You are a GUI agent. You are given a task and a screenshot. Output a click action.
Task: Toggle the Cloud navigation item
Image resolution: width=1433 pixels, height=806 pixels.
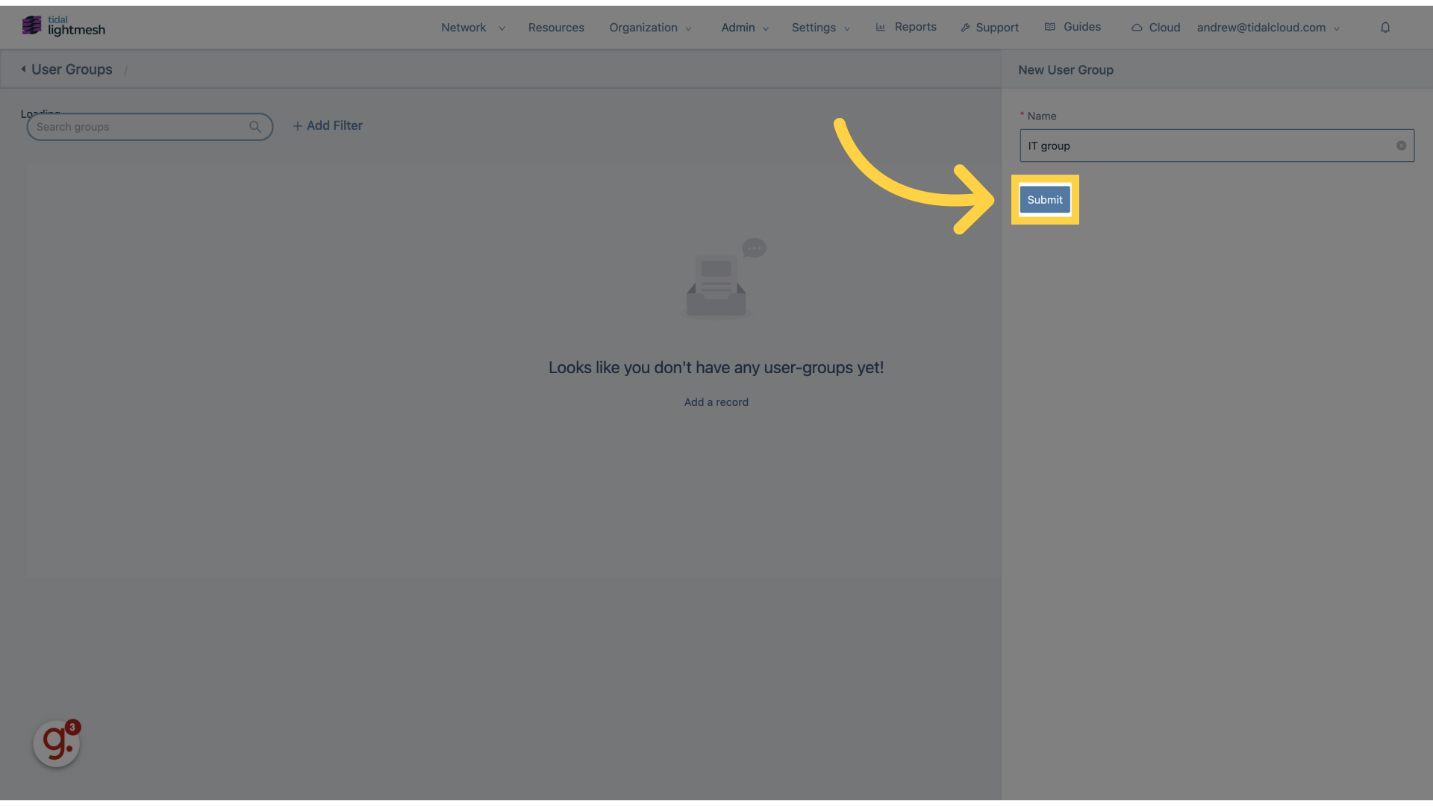coord(1155,28)
